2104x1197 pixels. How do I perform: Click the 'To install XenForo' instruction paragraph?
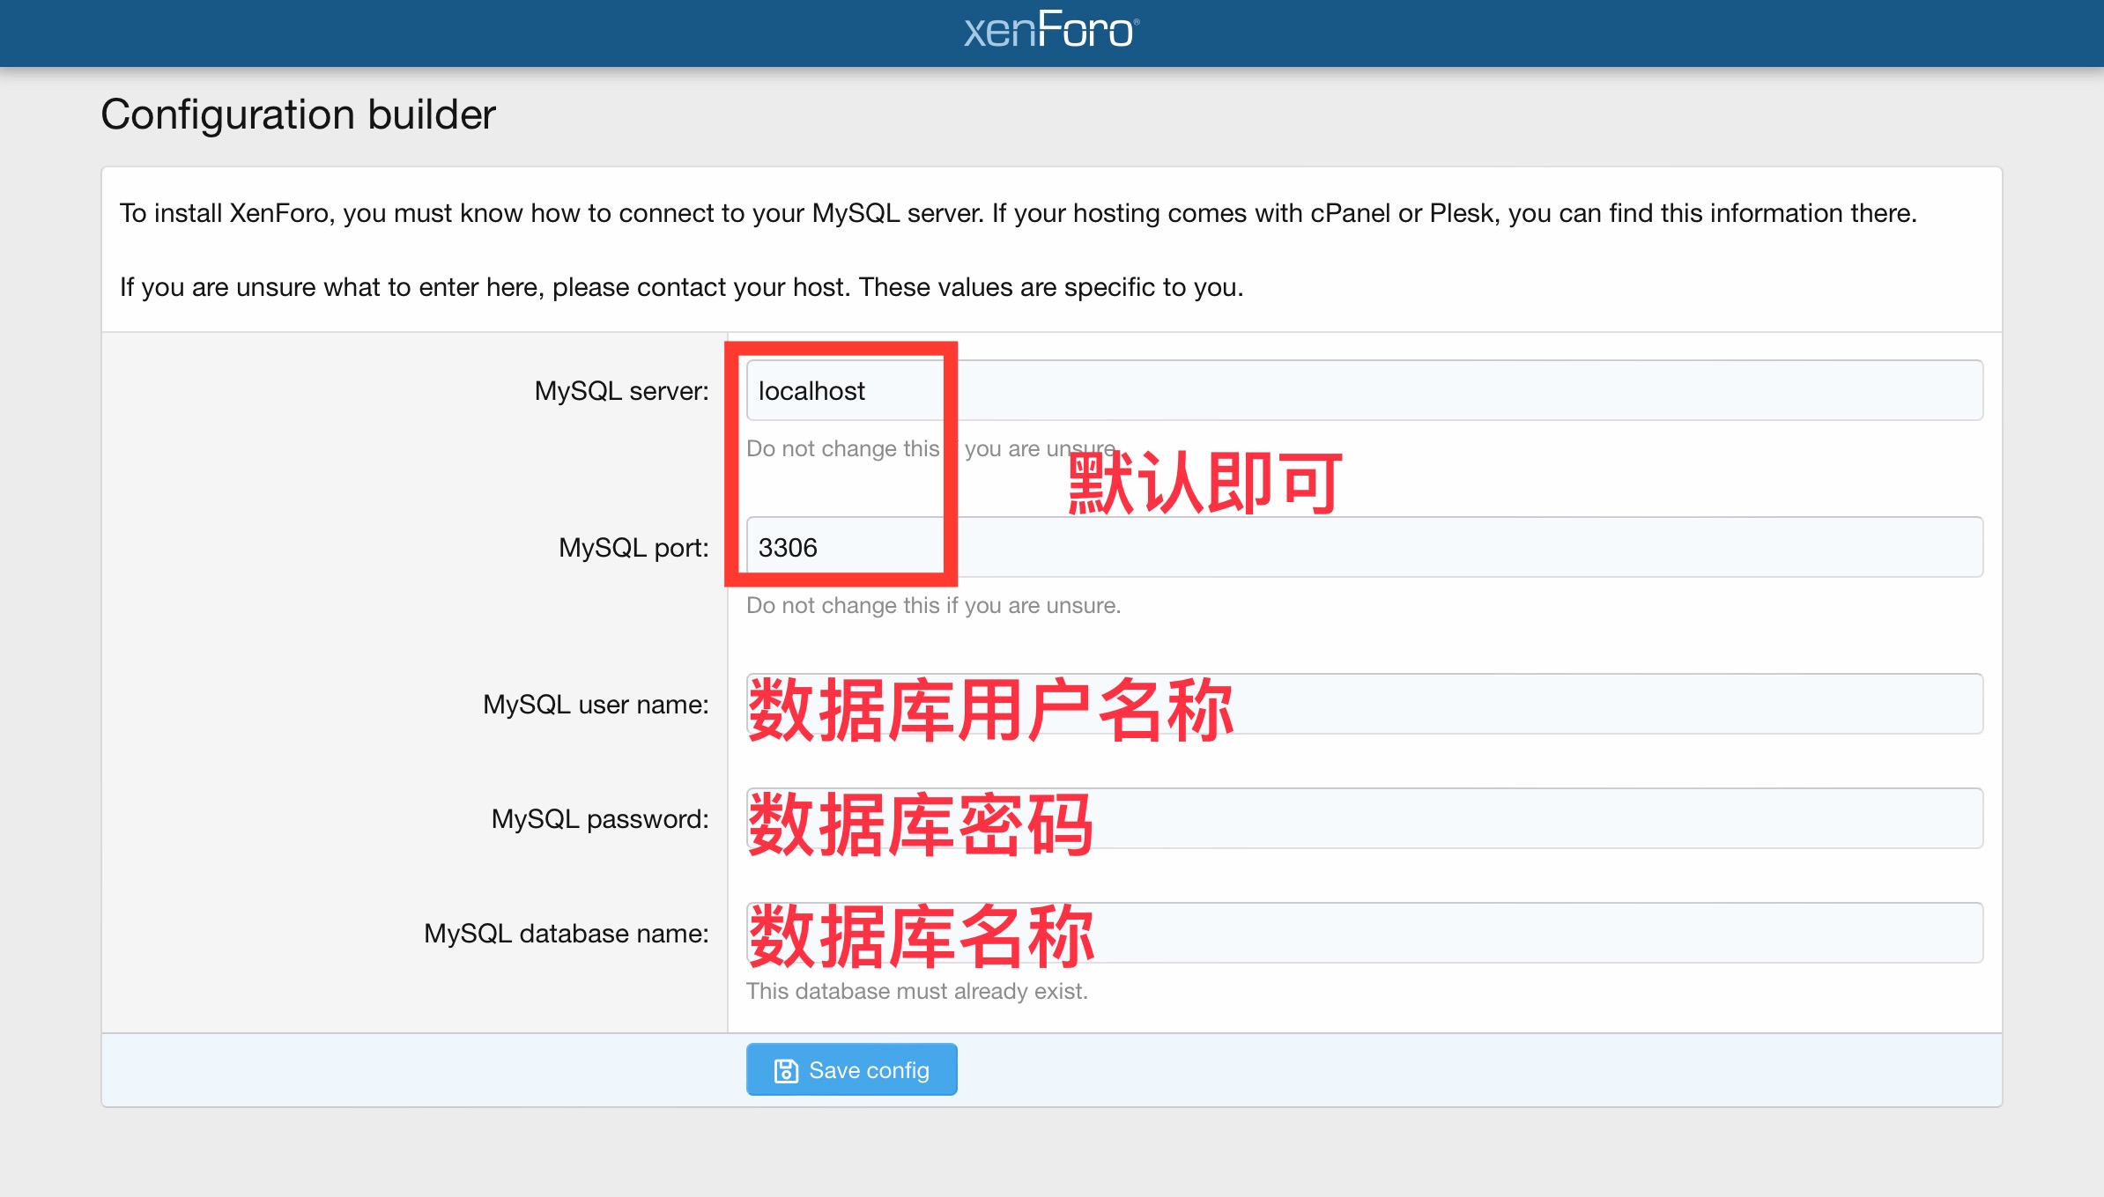(x=1018, y=213)
